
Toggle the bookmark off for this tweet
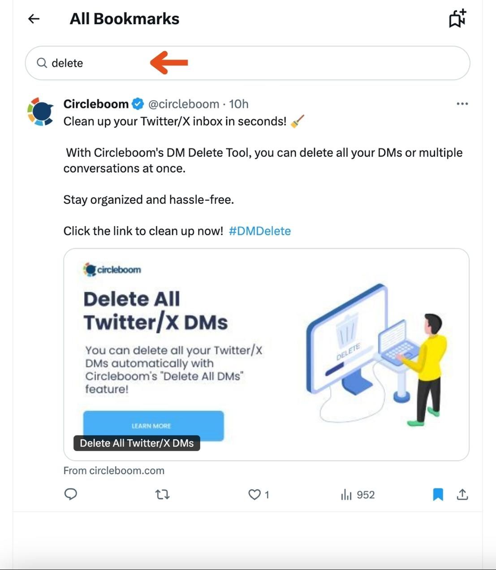438,494
